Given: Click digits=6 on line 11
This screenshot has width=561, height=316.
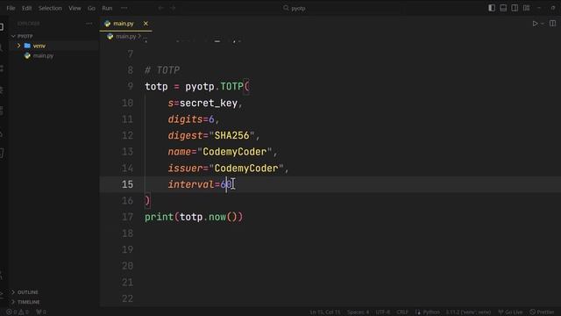Looking at the screenshot, I should click(191, 119).
